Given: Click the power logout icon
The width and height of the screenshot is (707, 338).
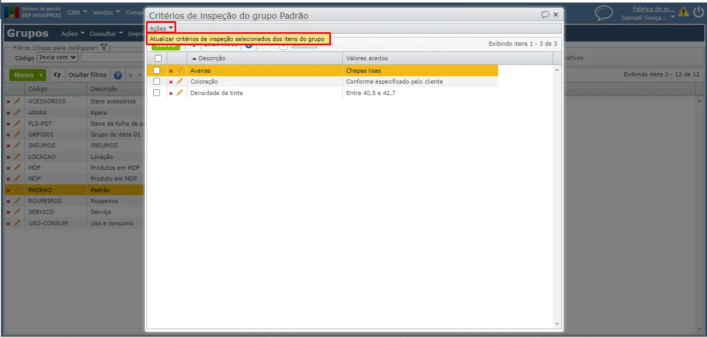Looking at the screenshot, I should point(699,11).
